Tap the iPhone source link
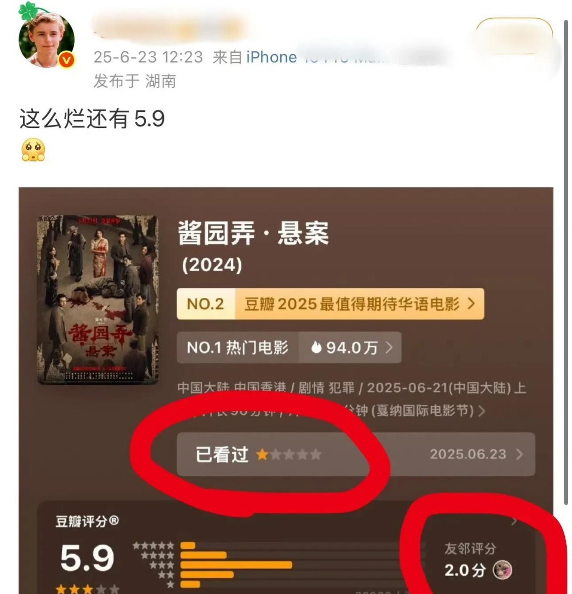Screen dimensions: 572x594 tap(271, 57)
